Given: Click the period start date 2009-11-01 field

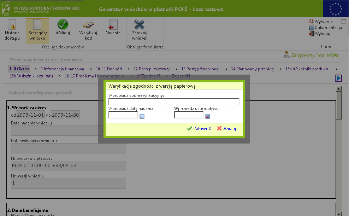Looking at the screenshot, I should click(x=30, y=115).
